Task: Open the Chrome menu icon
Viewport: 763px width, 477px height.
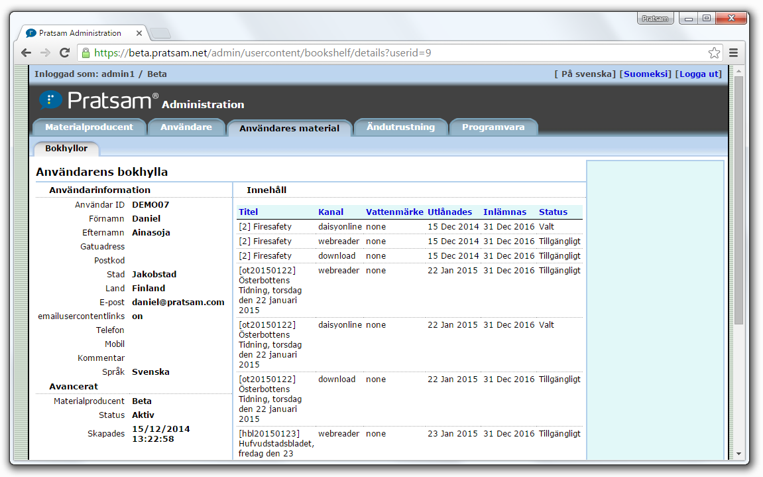Action: (x=733, y=52)
